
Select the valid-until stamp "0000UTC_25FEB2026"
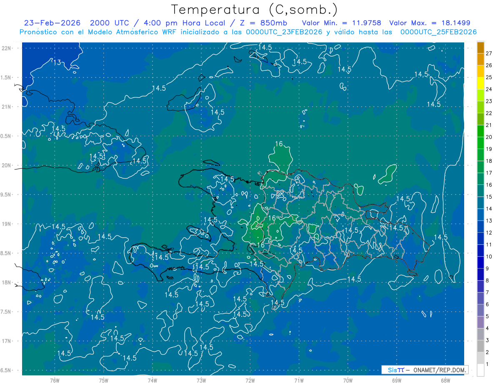click(438, 32)
